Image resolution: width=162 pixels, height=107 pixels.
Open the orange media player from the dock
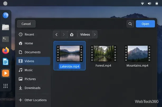coord(6,73)
